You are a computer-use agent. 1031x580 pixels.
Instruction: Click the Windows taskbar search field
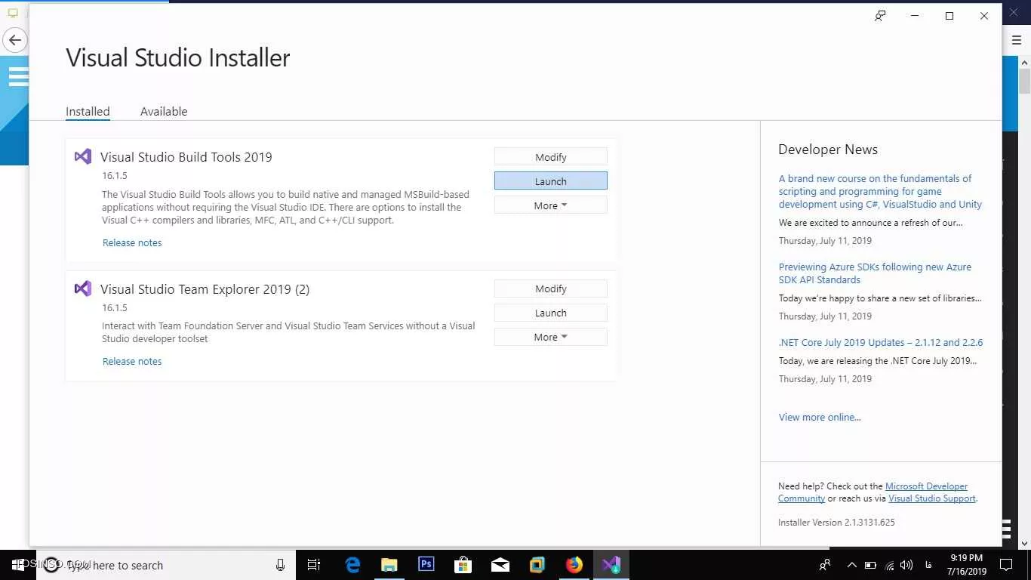point(166,565)
